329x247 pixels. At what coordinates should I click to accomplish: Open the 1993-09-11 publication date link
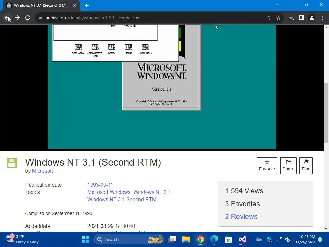[x=100, y=185]
